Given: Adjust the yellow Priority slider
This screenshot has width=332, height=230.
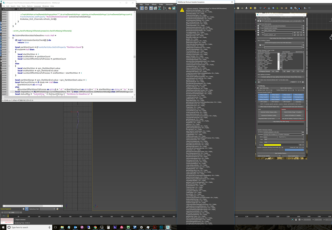Looking at the screenshot, I should tap(273, 144).
